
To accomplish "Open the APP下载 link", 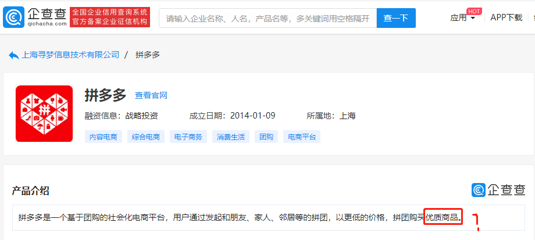I will (x=507, y=18).
